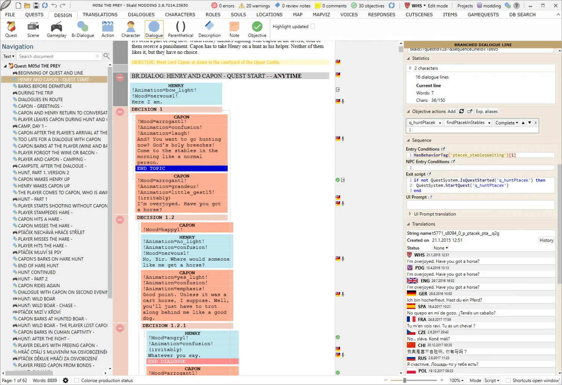Refresh objective actions list
This screenshot has width=562, height=385.
pyautogui.click(x=462, y=111)
